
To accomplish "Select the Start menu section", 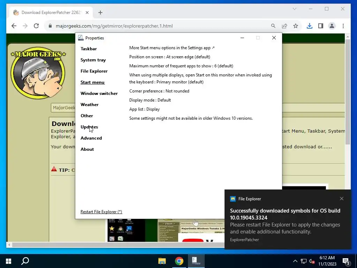I will click(x=92, y=82).
